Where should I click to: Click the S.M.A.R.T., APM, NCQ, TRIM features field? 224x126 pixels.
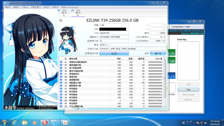point(133,49)
